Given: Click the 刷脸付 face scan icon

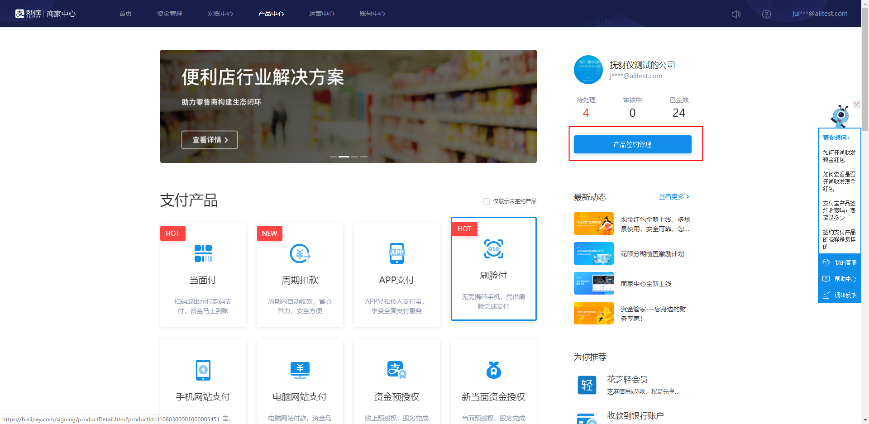Looking at the screenshot, I should coord(494,249).
